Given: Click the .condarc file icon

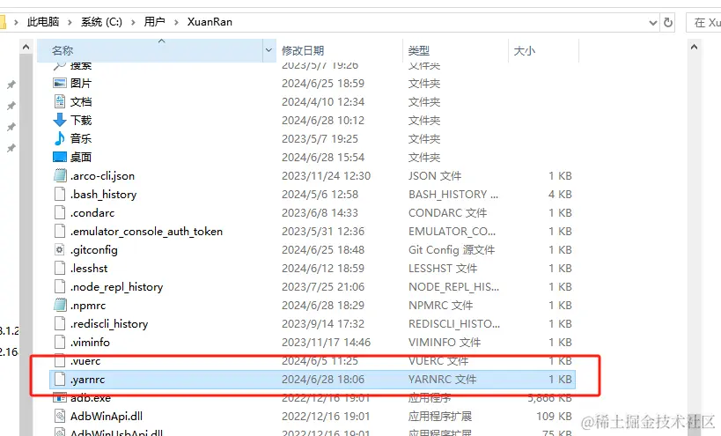Looking at the screenshot, I should tap(60, 212).
